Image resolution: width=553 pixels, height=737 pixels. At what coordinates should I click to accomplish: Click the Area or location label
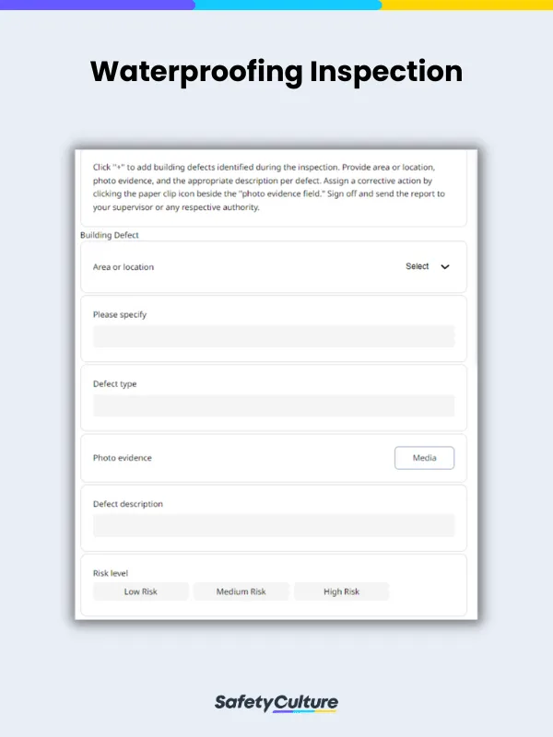tap(124, 267)
